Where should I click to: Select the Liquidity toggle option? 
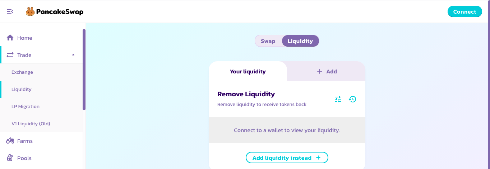pyautogui.click(x=300, y=41)
